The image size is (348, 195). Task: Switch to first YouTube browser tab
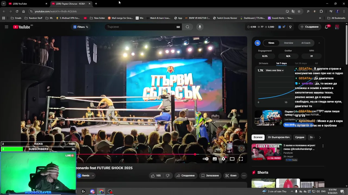point(27,4)
